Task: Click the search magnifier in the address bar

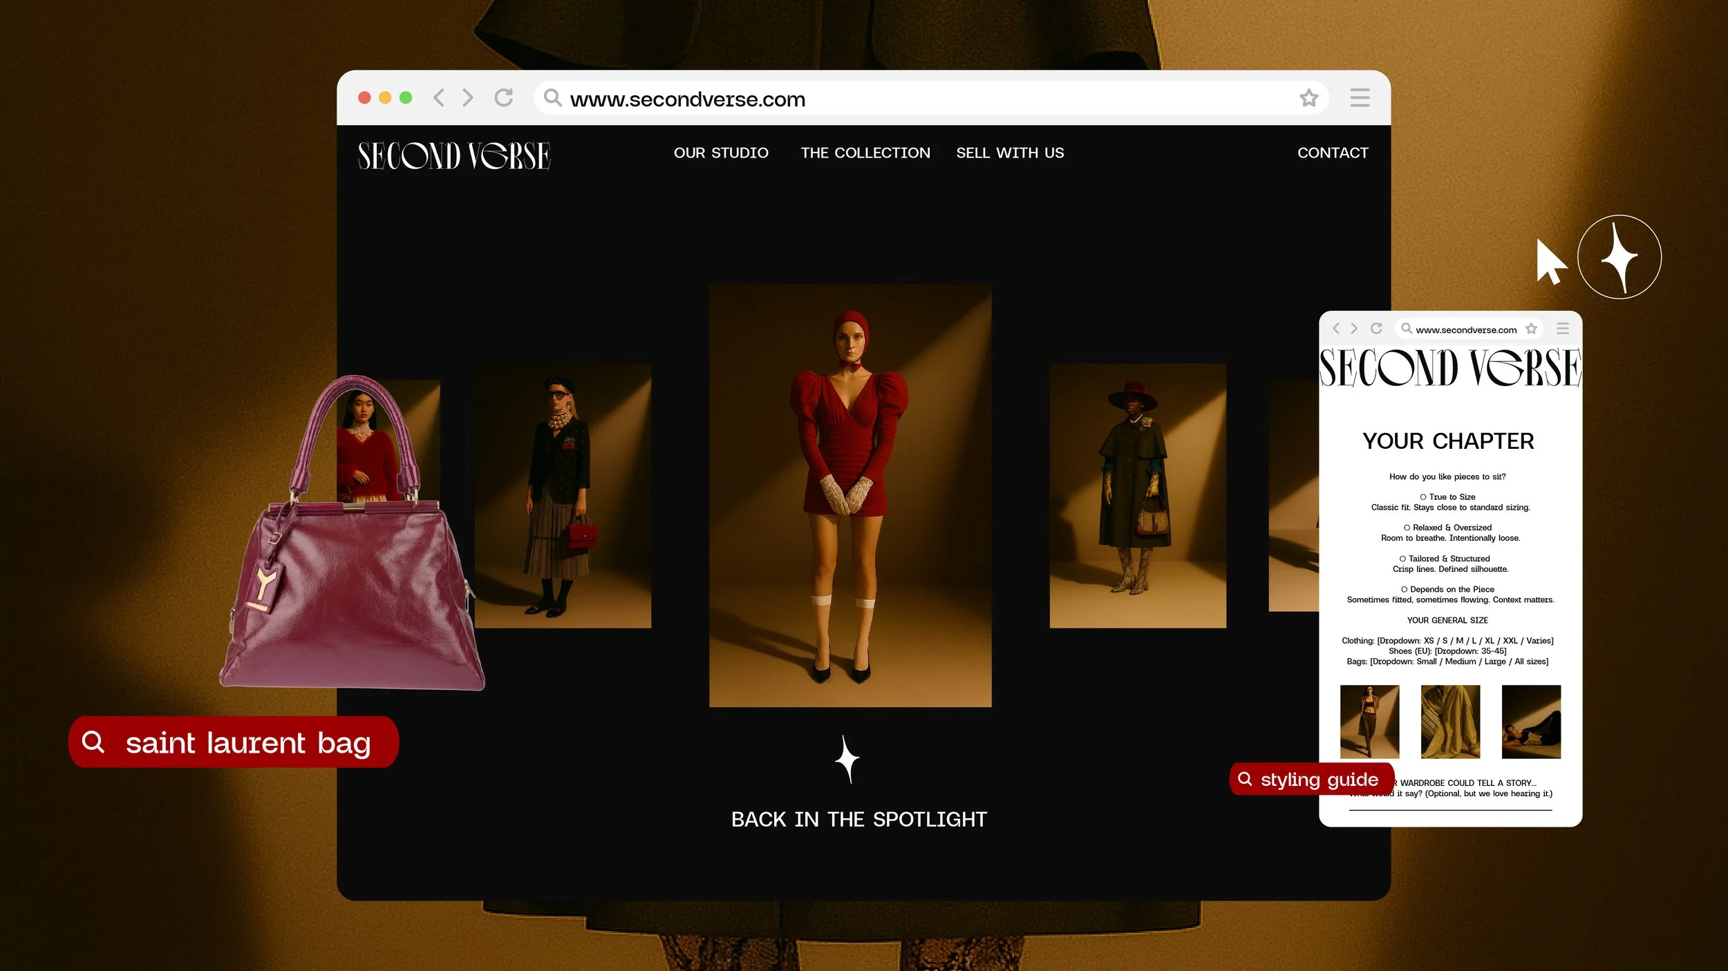Action: point(552,99)
